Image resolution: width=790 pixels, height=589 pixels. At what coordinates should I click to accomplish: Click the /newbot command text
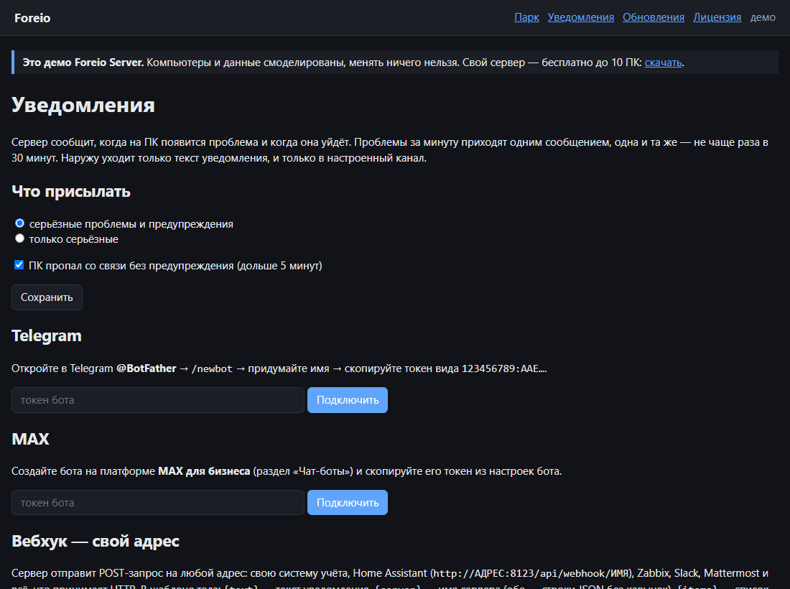[x=212, y=368]
